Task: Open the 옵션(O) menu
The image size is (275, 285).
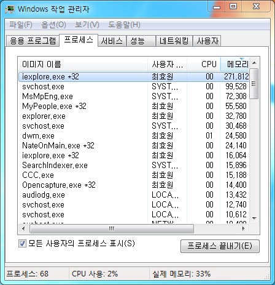Action: click(53, 25)
